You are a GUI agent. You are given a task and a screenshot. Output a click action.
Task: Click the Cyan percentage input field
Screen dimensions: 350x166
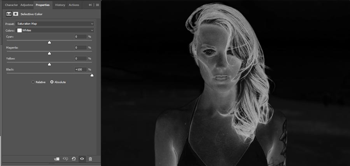(x=80, y=37)
